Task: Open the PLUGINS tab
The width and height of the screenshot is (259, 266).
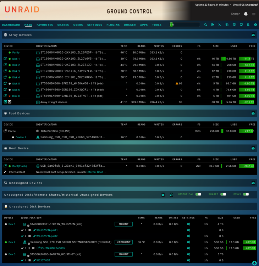Action: [113, 25]
